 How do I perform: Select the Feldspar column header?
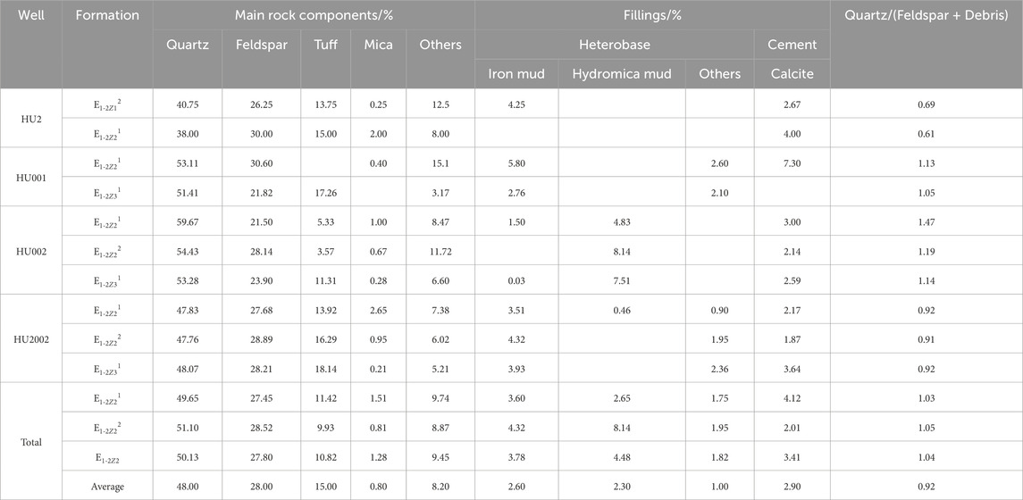[x=261, y=45]
